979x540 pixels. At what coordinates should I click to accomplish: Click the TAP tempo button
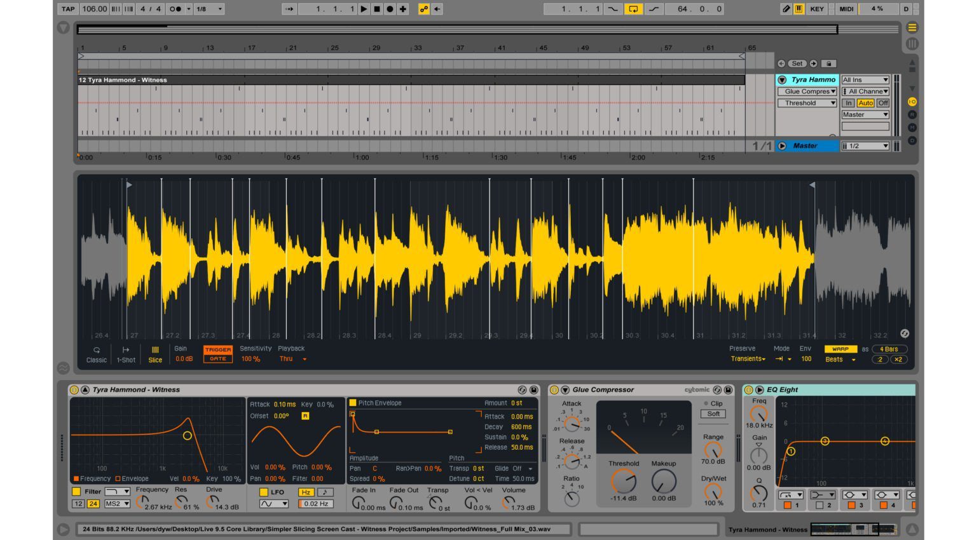point(68,9)
